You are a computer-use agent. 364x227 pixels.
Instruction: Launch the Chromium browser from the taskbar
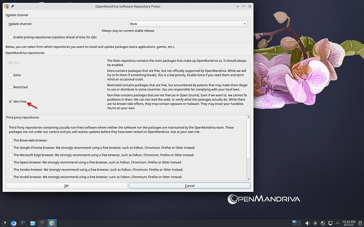click(14, 223)
